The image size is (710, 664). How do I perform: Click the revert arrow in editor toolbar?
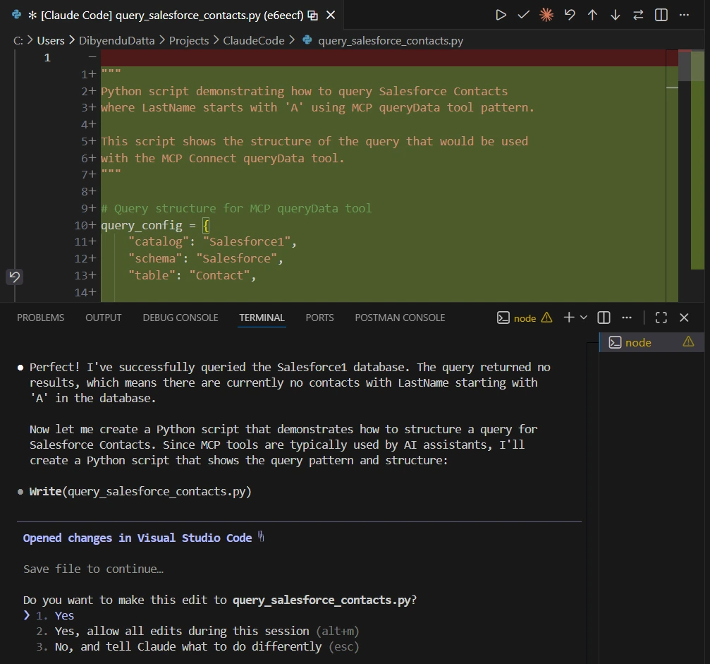click(570, 15)
